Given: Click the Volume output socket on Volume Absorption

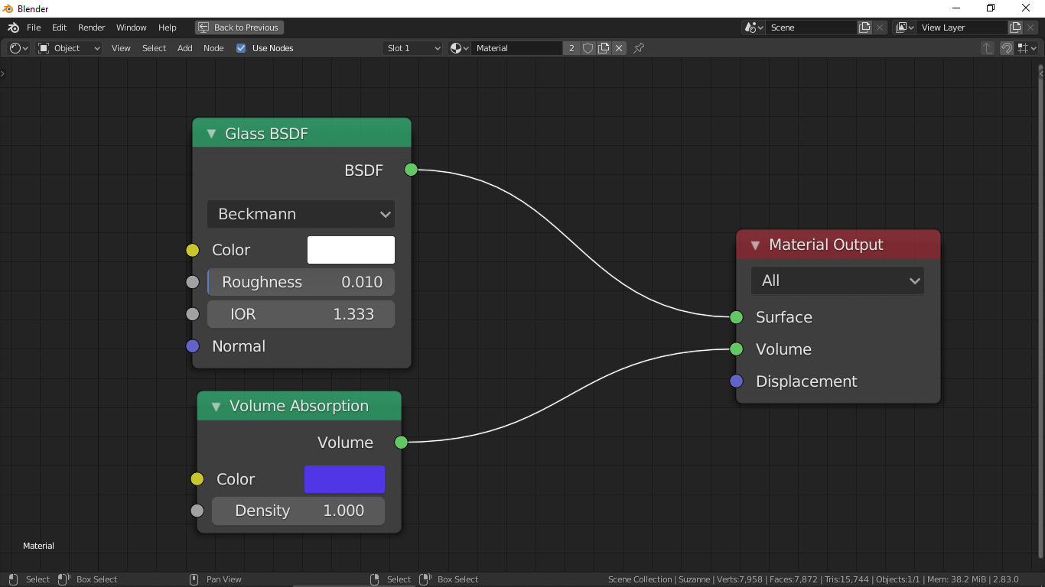Looking at the screenshot, I should (x=401, y=442).
